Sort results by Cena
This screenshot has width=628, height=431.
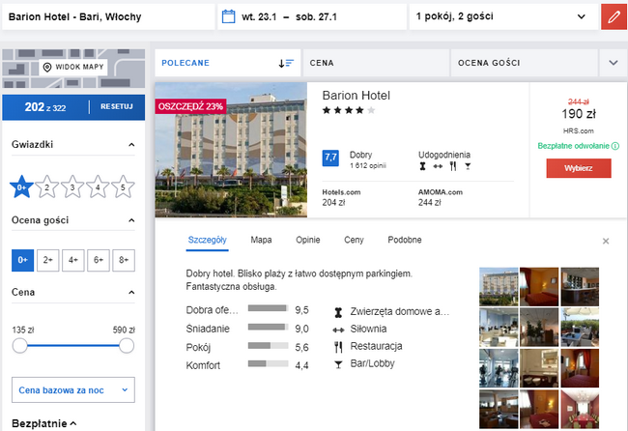[x=376, y=63]
